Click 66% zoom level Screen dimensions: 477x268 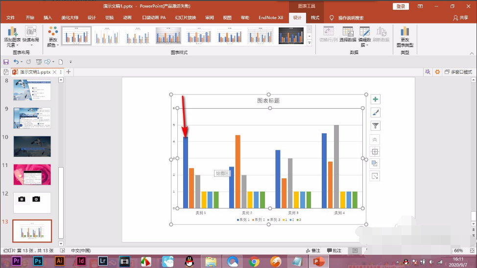(458, 251)
